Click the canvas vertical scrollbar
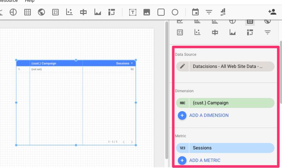 pyautogui.click(x=167, y=90)
